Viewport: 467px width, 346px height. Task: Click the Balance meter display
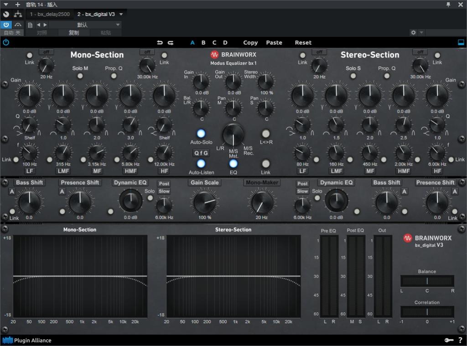tap(427, 281)
